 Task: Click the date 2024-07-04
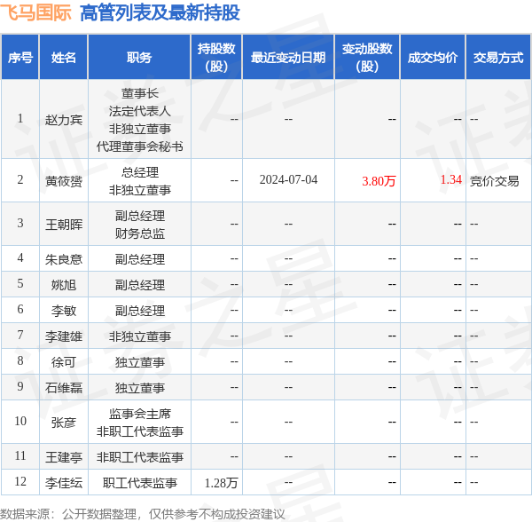click(x=288, y=179)
